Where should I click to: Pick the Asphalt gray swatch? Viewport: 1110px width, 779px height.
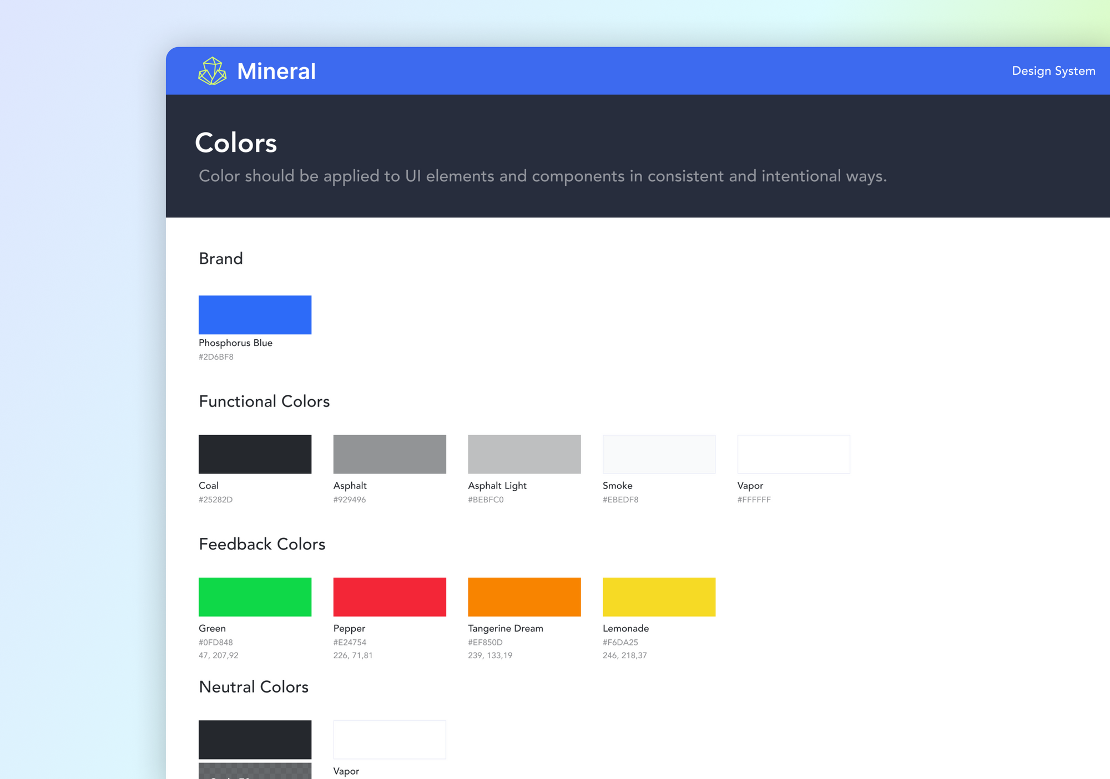coord(389,454)
